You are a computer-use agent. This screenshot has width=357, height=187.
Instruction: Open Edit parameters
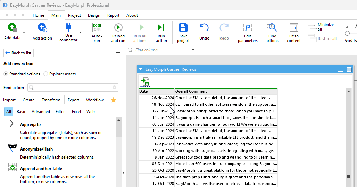point(248,33)
